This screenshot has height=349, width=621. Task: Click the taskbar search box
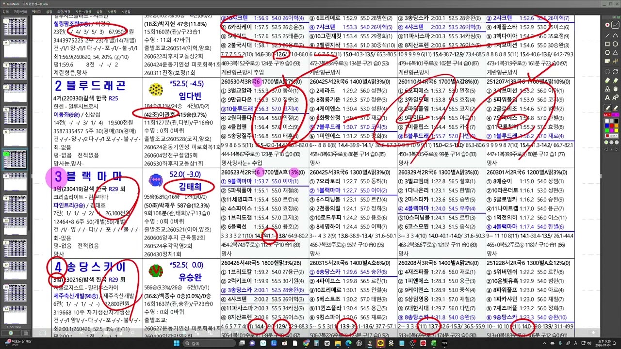click(209, 343)
